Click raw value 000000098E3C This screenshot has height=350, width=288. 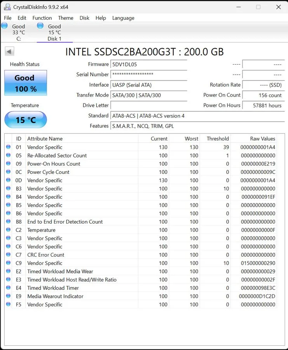coord(258,288)
